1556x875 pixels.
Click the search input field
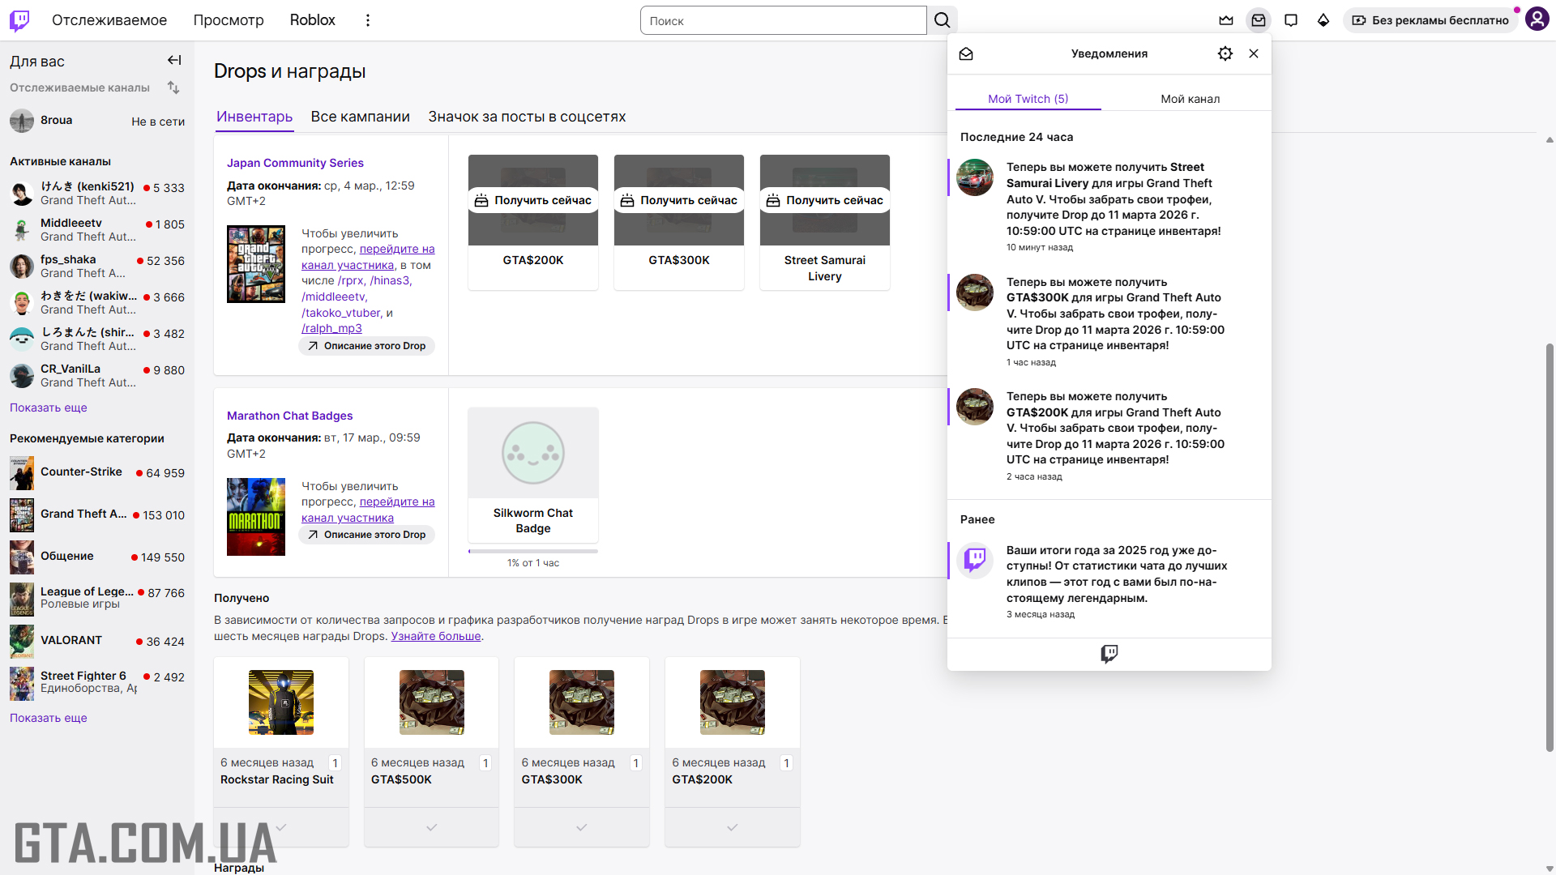[x=783, y=20]
